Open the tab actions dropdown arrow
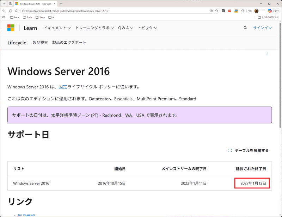 pyautogui.click(x=4, y=4)
